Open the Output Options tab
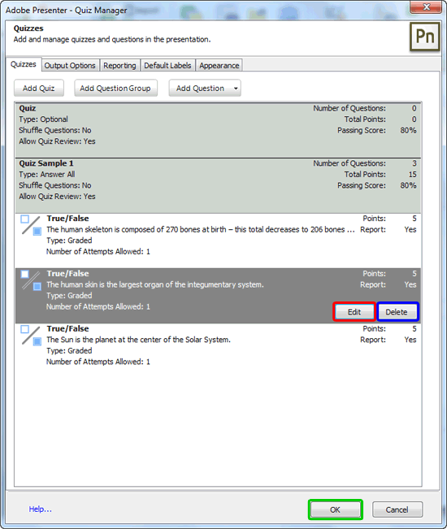 tap(70, 66)
